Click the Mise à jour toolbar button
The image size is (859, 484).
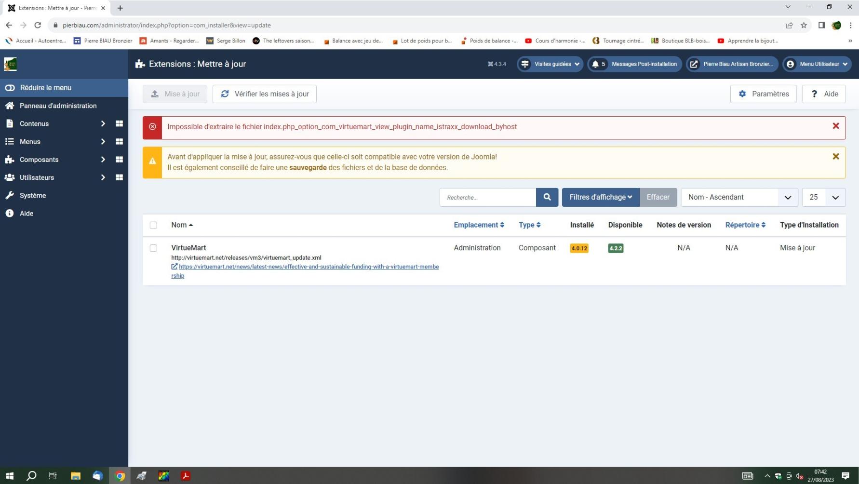click(175, 94)
